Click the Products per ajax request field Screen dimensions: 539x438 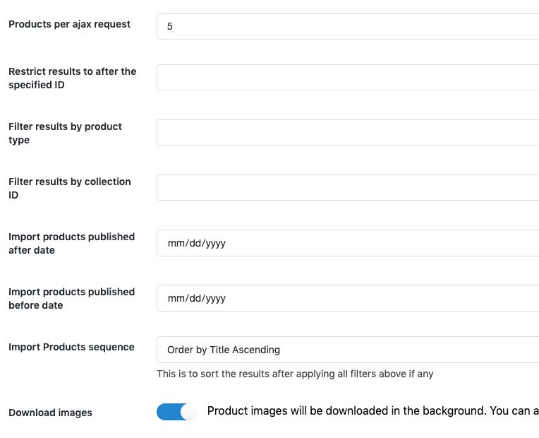click(x=348, y=27)
